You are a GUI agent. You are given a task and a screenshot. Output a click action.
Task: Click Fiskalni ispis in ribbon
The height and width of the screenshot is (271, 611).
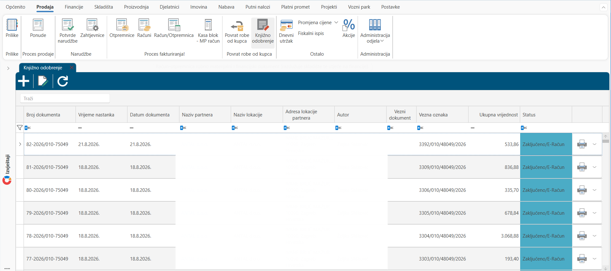click(x=311, y=33)
